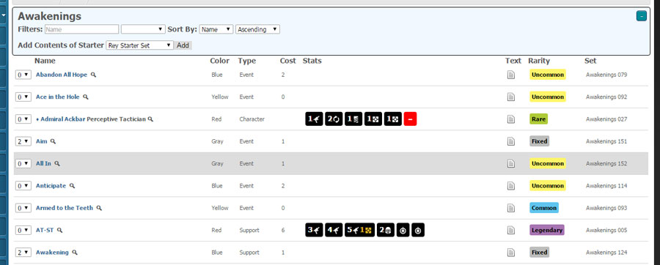Image resolution: width=660 pixels, height=265 pixels.
Task: Open magnifier preview for Abandon All Hope
Action: 93,75
